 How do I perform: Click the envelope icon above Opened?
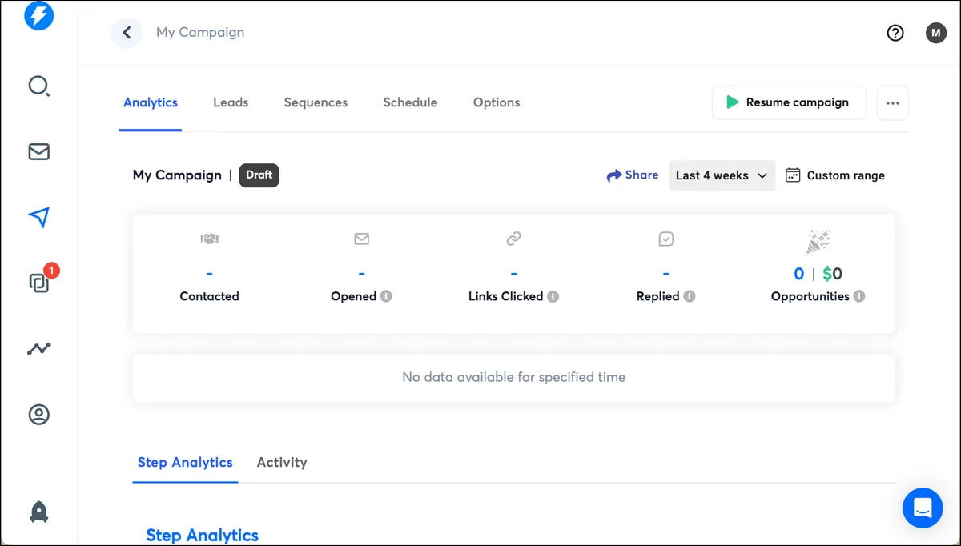click(x=361, y=239)
